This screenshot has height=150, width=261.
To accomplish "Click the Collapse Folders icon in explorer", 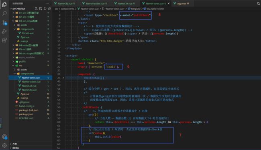I will (x=49, y=9).
